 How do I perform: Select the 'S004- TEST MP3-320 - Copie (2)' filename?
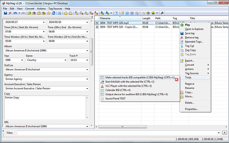[x=119, y=27]
